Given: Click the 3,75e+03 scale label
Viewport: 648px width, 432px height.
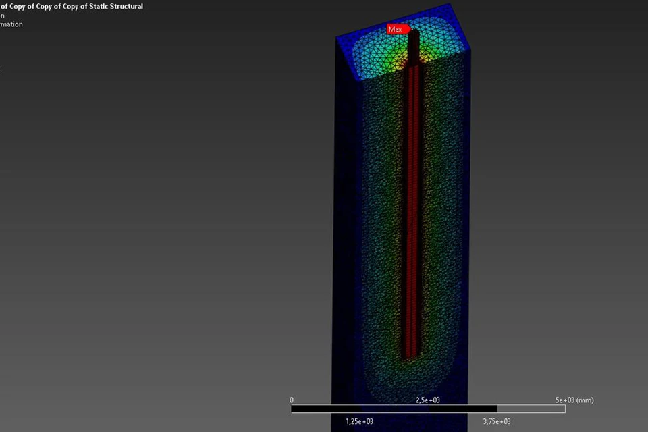Looking at the screenshot, I should coord(497,421).
